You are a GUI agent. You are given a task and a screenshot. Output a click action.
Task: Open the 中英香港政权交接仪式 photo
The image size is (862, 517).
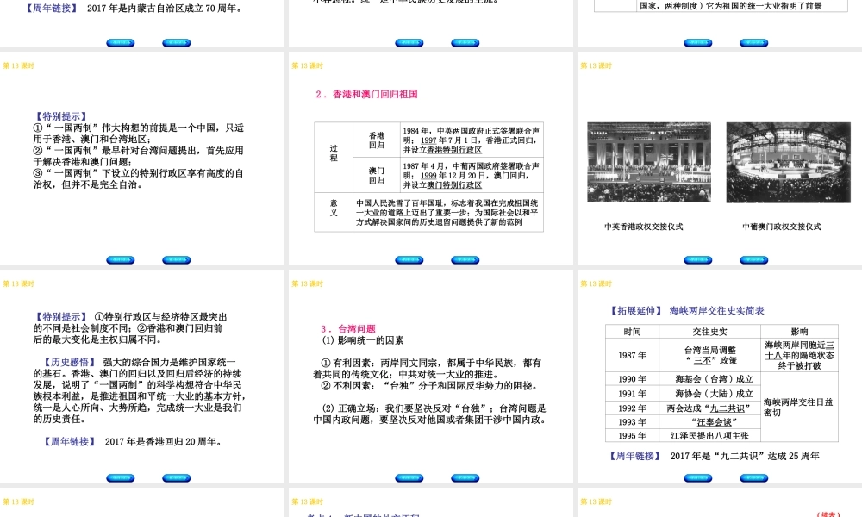click(649, 162)
